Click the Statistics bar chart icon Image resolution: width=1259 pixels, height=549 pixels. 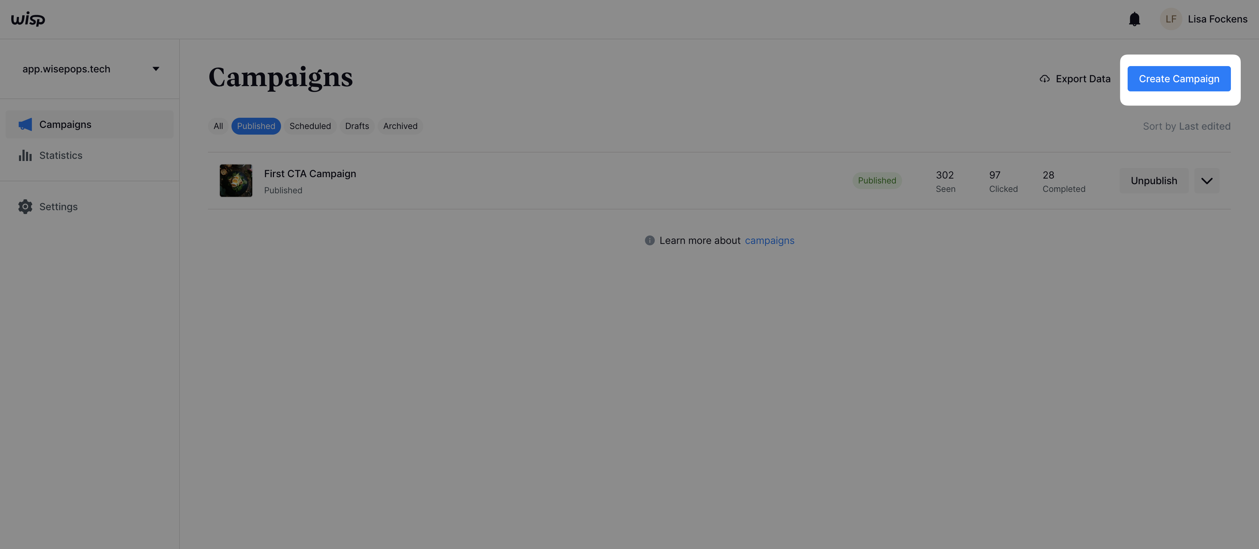pyautogui.click(x=25, y=155)
